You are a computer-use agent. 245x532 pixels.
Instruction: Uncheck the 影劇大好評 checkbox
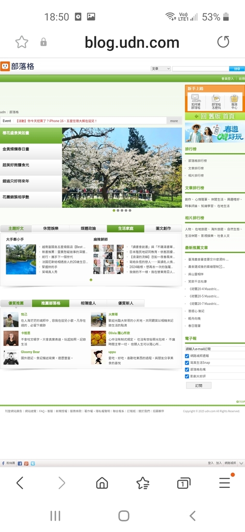[x=187, y=376]
